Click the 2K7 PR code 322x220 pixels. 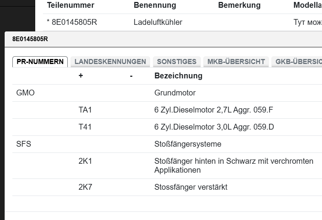click(85, 187)
